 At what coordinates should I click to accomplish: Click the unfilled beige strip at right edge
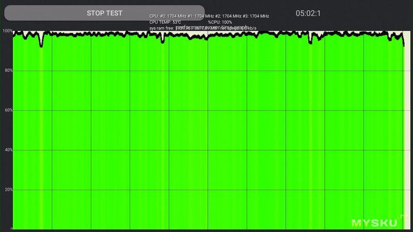(x=408, y=129)
